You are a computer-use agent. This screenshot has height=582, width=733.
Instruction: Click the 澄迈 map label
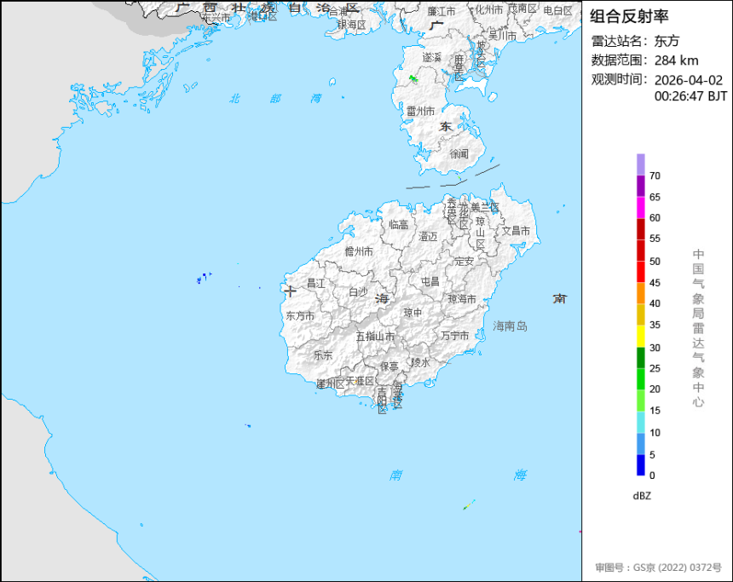(428, 237)
